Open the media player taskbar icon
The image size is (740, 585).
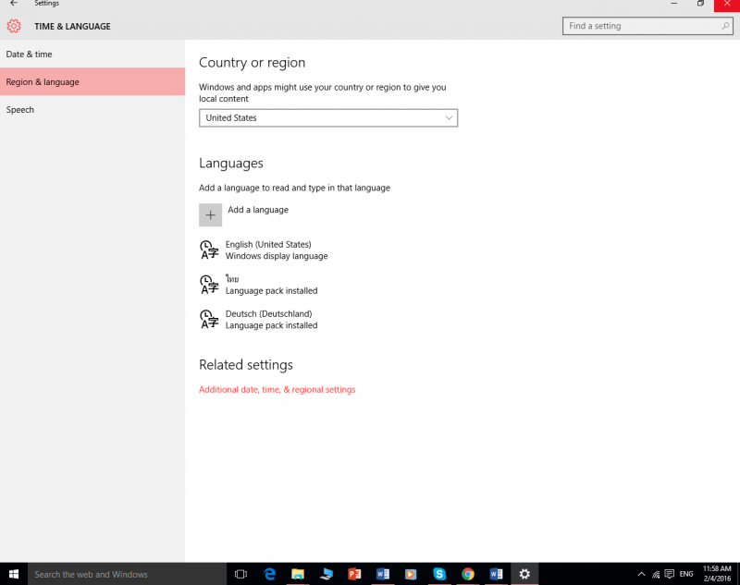pyautogui.click(x=411, y=574)
